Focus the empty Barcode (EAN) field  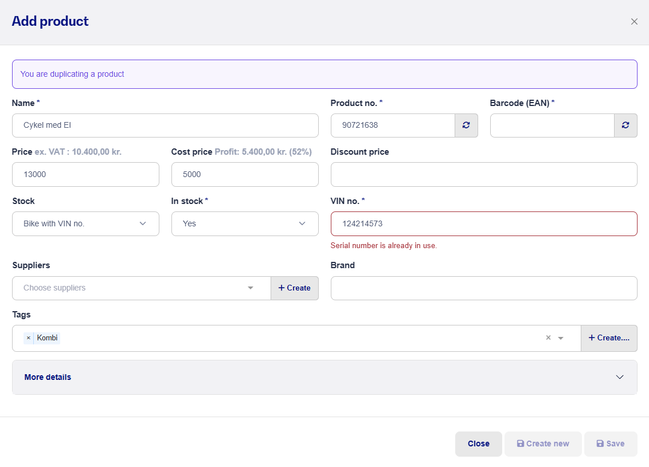point(552,125)
